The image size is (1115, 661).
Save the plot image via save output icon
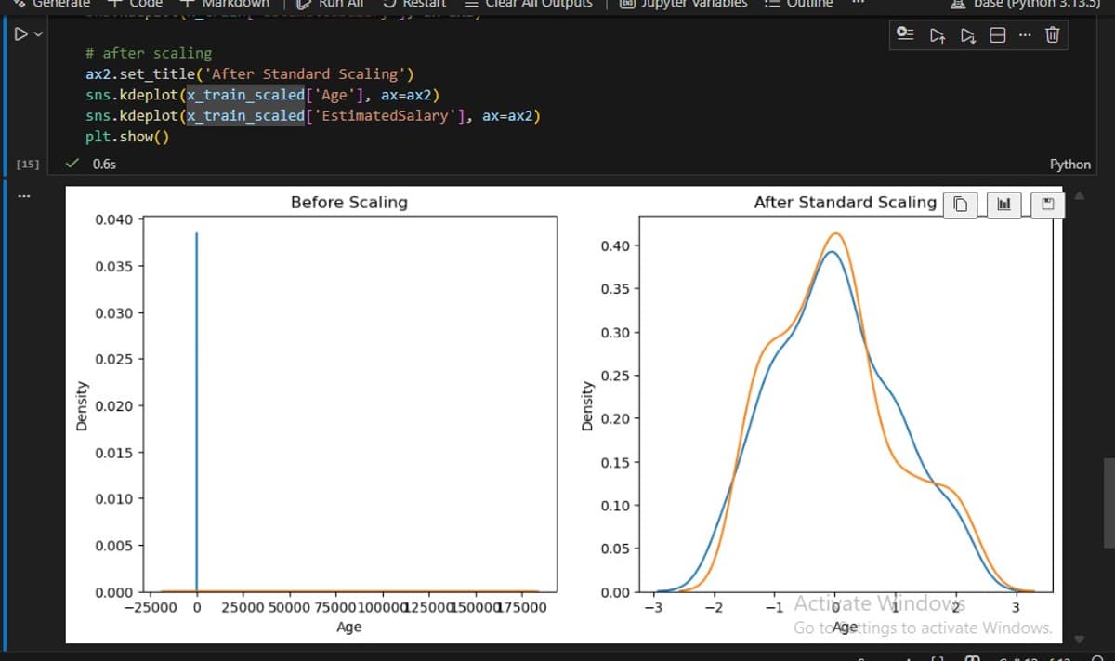pyautogui.click(x=1047, y=205)
